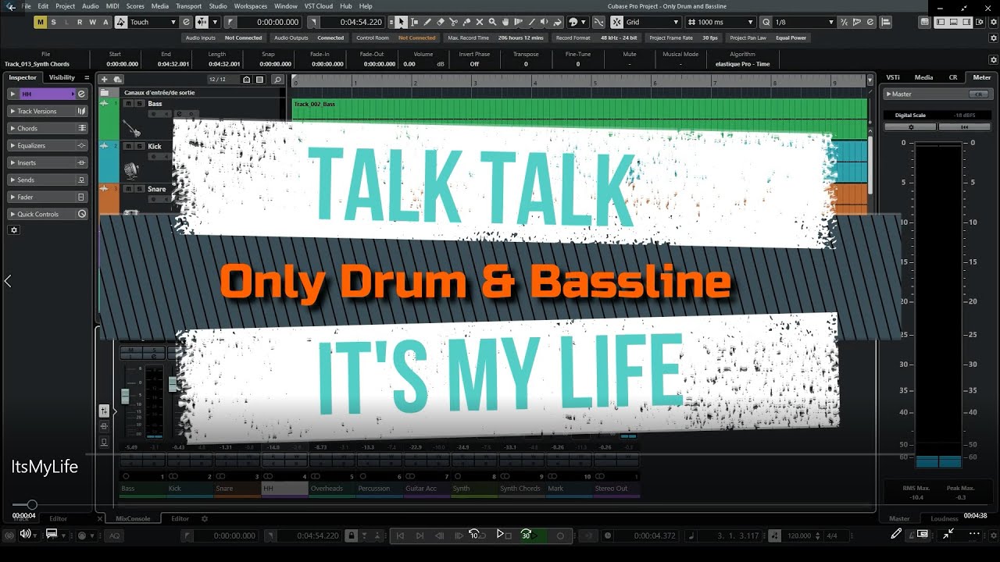Select the Object Selection arrow tool
Image resolution: width=1000 pixels, height=562 pixels.
pyautogui.click(x=401, y=22)
